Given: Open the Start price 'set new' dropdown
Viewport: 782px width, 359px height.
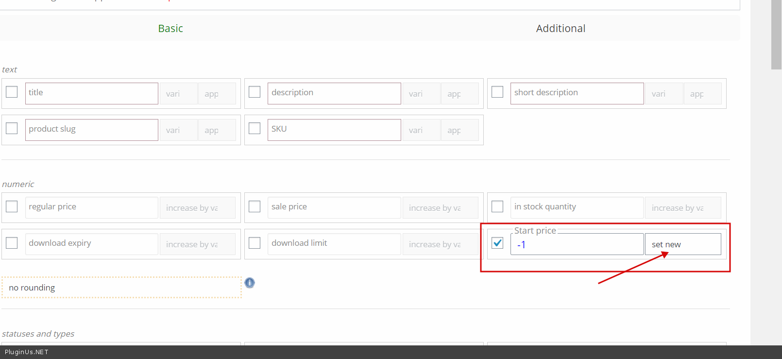Looking at the screenshot, I should pos(682,244).
